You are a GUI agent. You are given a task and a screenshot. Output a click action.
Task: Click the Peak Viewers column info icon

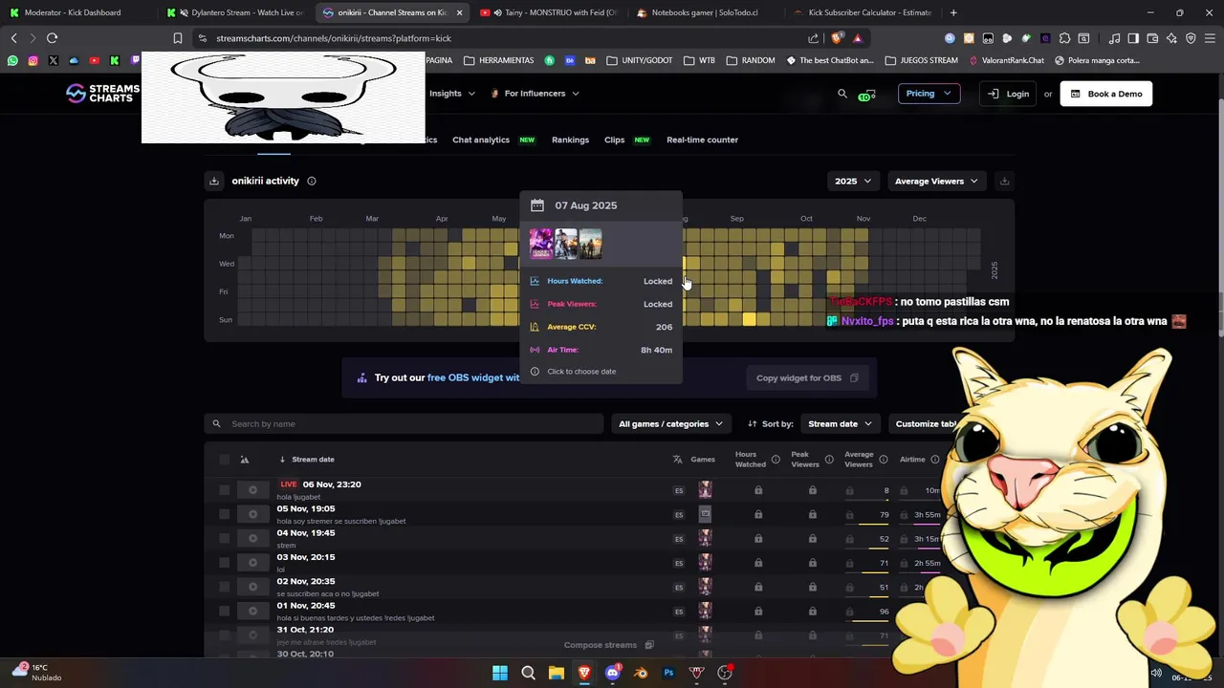829,460
